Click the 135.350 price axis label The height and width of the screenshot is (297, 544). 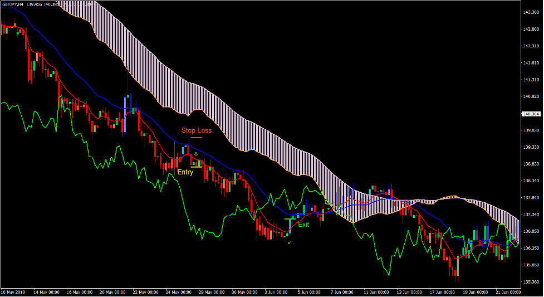click(531, 282)
